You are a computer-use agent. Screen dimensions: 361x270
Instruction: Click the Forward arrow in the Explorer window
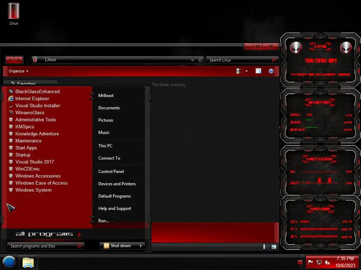click(19, 60)
